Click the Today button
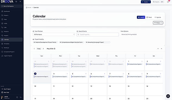Image resolution: width=172 pixels, height=100 pixels. tap(39, 49)
